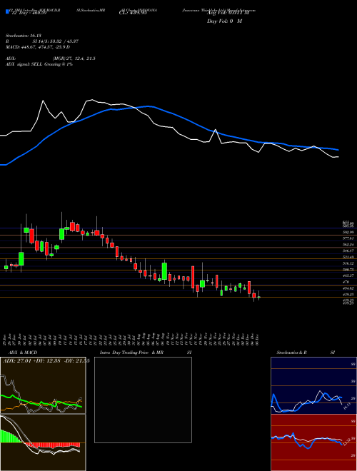Click the Day Vol: 0 M label
This screenshot has height=471, width=357.
point(224,21)
